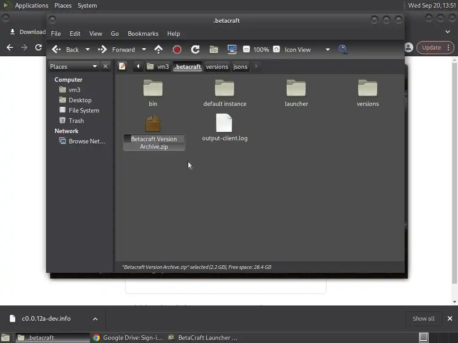
Task: Show later path buttons with right arrow
Action: click(256, 67)
